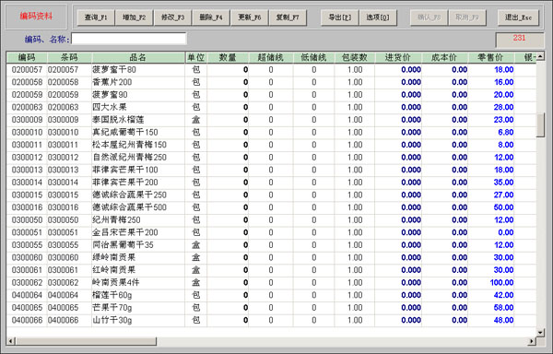Click the retail price 50.00 cell
The image size is (553, 354).
(x=491, y=207)
